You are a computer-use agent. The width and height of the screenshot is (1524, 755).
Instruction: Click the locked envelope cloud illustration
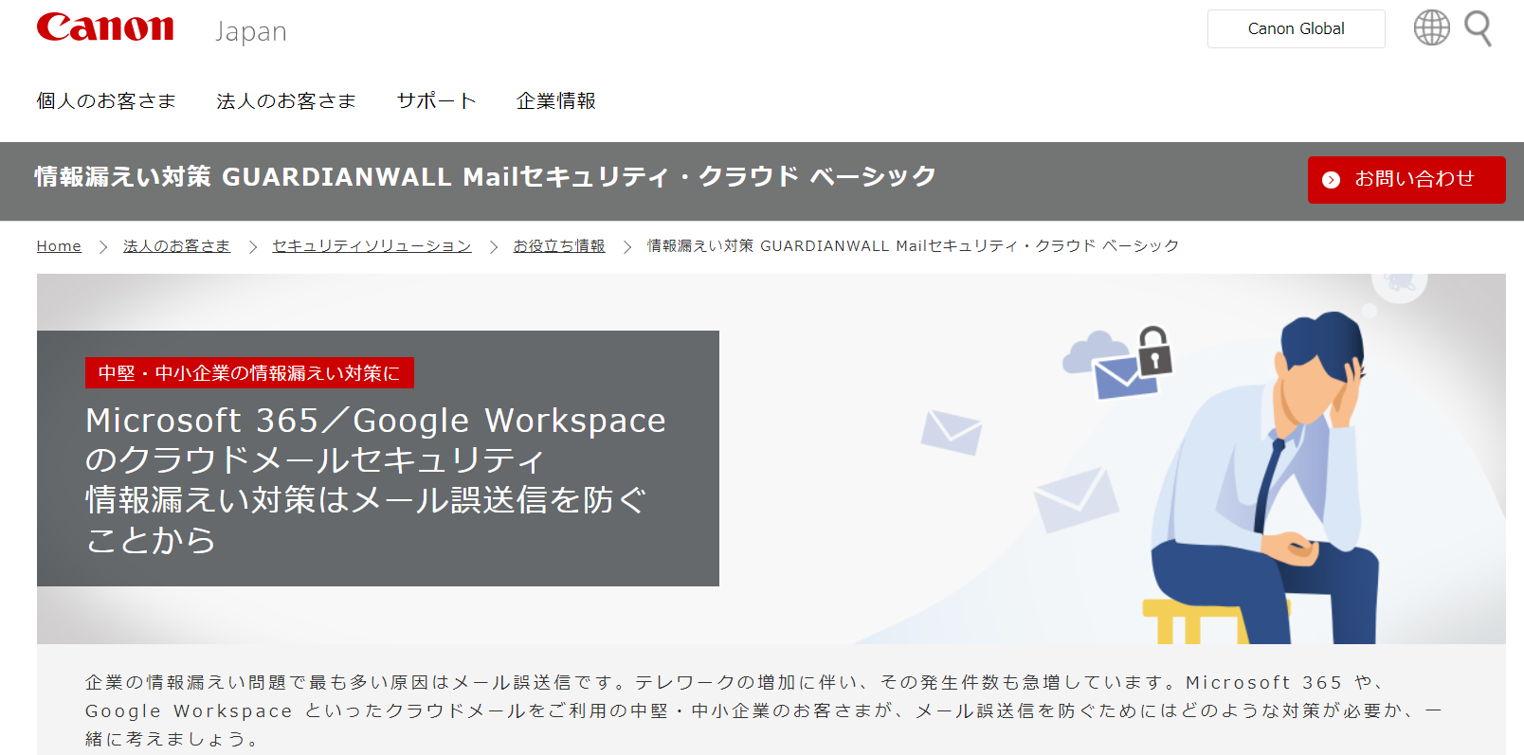pyautogui.click(x=1117, y=364)
